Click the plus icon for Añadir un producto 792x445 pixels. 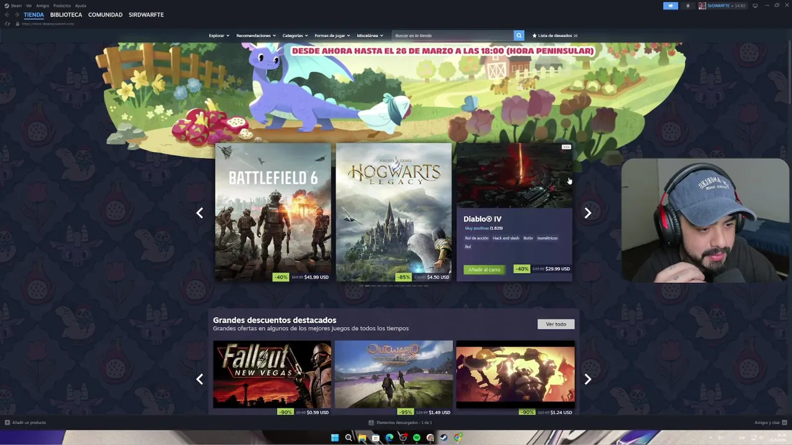[7, 422]
